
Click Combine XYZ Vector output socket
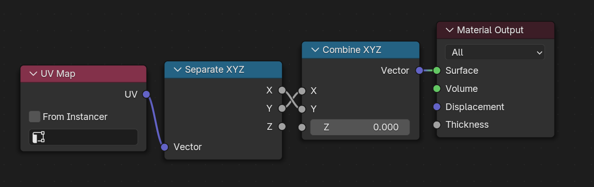419,71
